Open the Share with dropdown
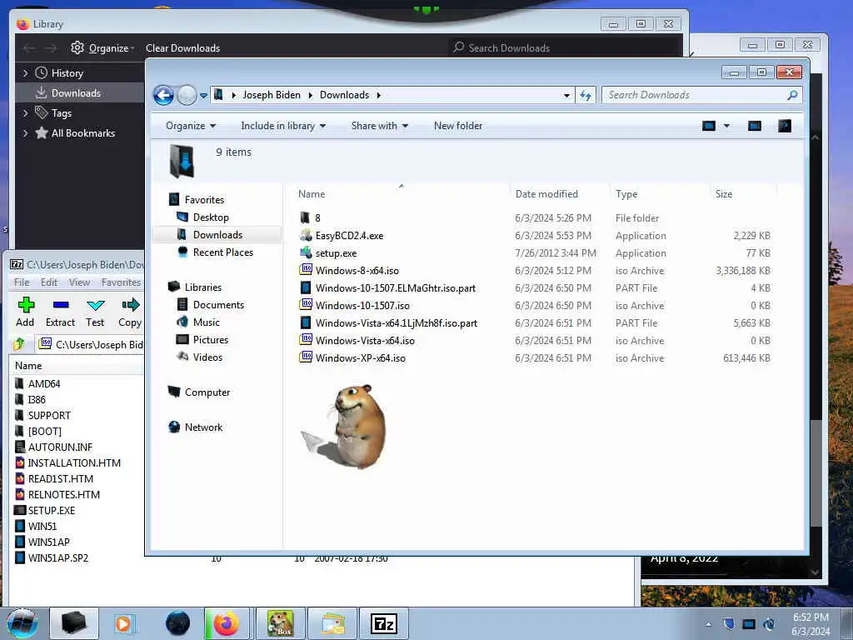This screenshot has width=853, height=640. pyautogui.click(x=379, y=126)
